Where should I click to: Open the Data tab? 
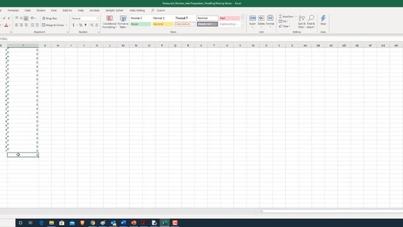(28, 11)
